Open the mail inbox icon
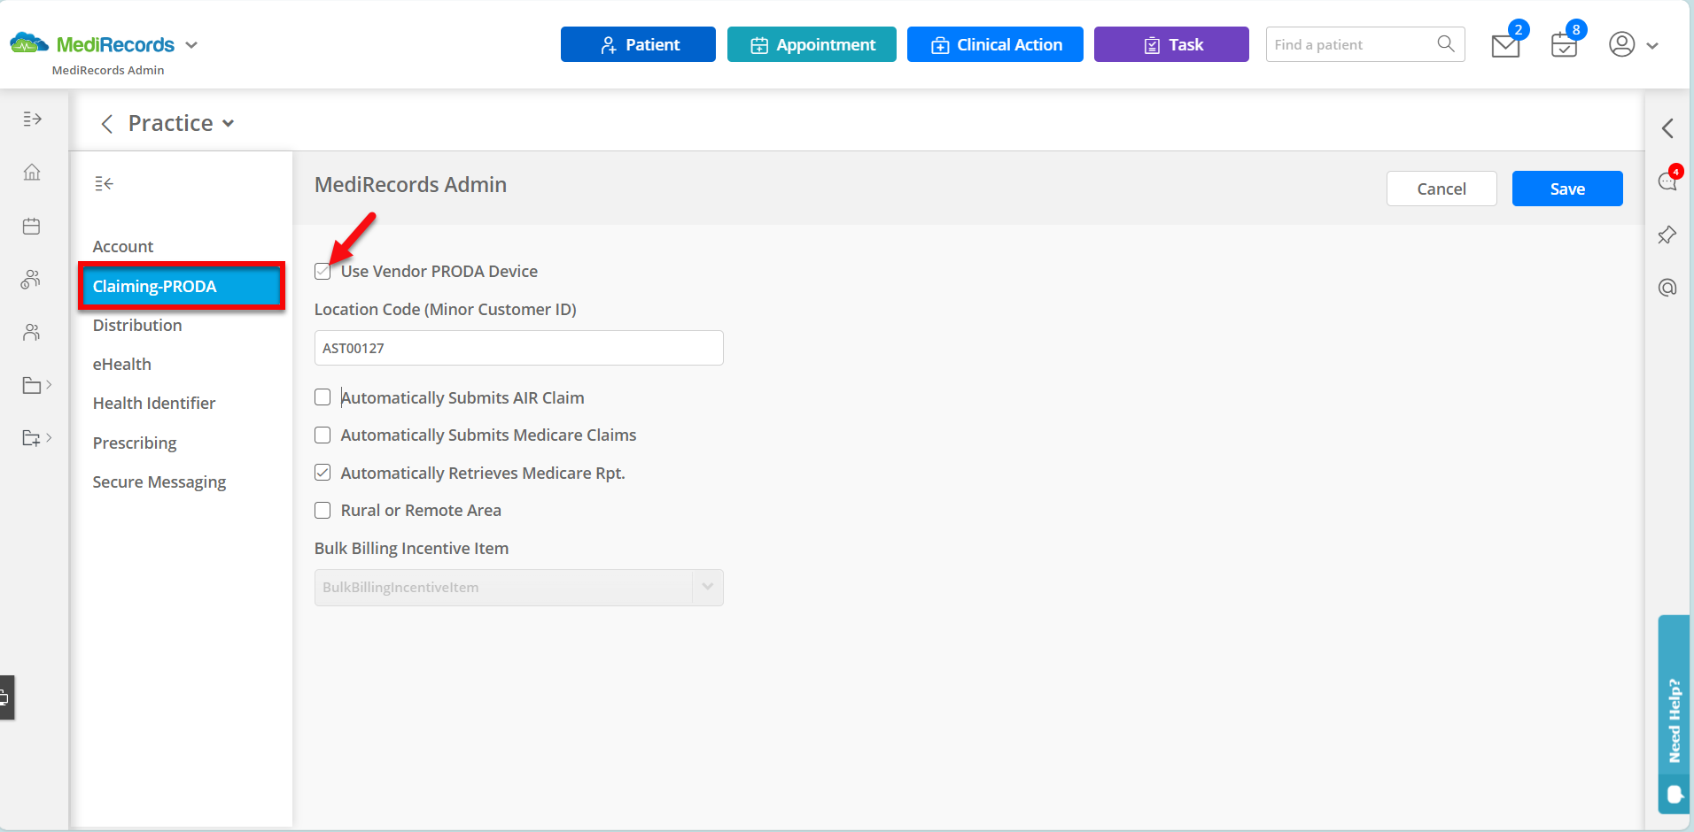Screen dimensions: 1694x832 (x=1505, y=45)
